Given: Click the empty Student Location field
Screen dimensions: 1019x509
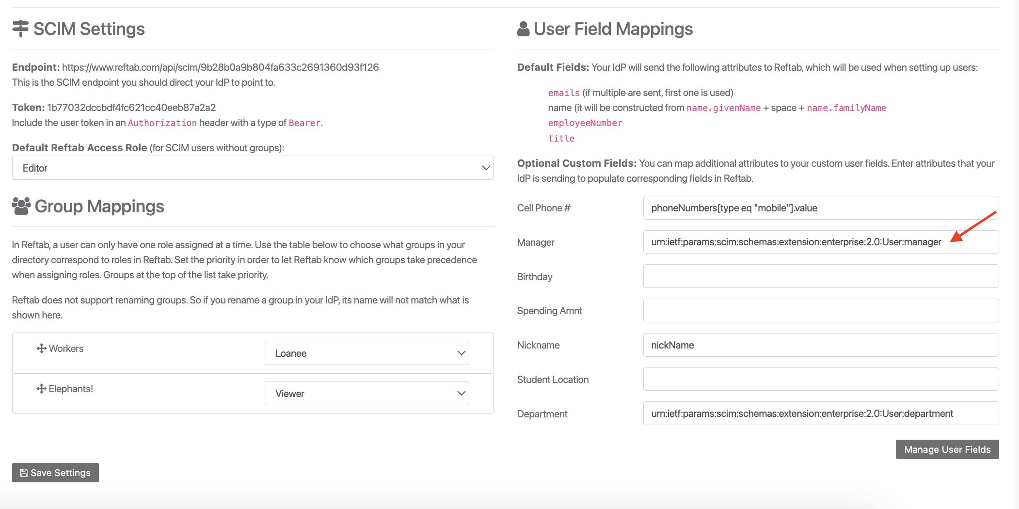Looking at the screenshot, I should click(x=821, y=379).
